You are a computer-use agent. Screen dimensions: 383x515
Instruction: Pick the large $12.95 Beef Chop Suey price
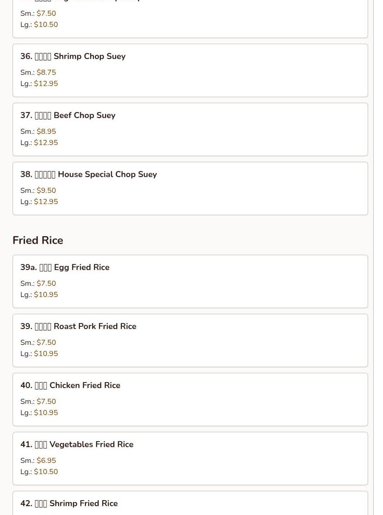[x=46, y=143]
